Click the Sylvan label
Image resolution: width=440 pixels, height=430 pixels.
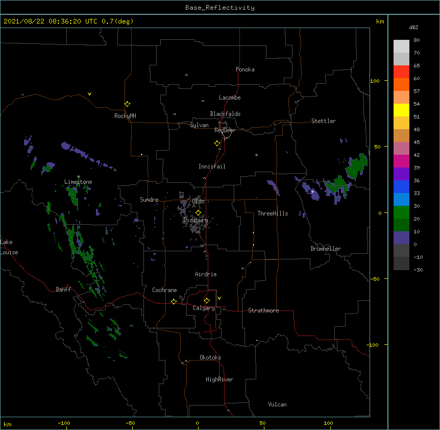(199, 125)
